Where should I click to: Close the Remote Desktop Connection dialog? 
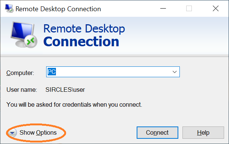point(215,9)
